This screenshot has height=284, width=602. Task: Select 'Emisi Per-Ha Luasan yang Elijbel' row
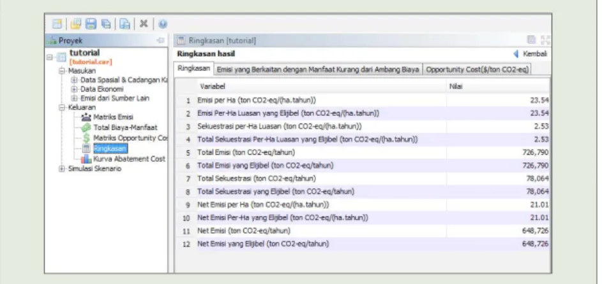tap(289, 114)
